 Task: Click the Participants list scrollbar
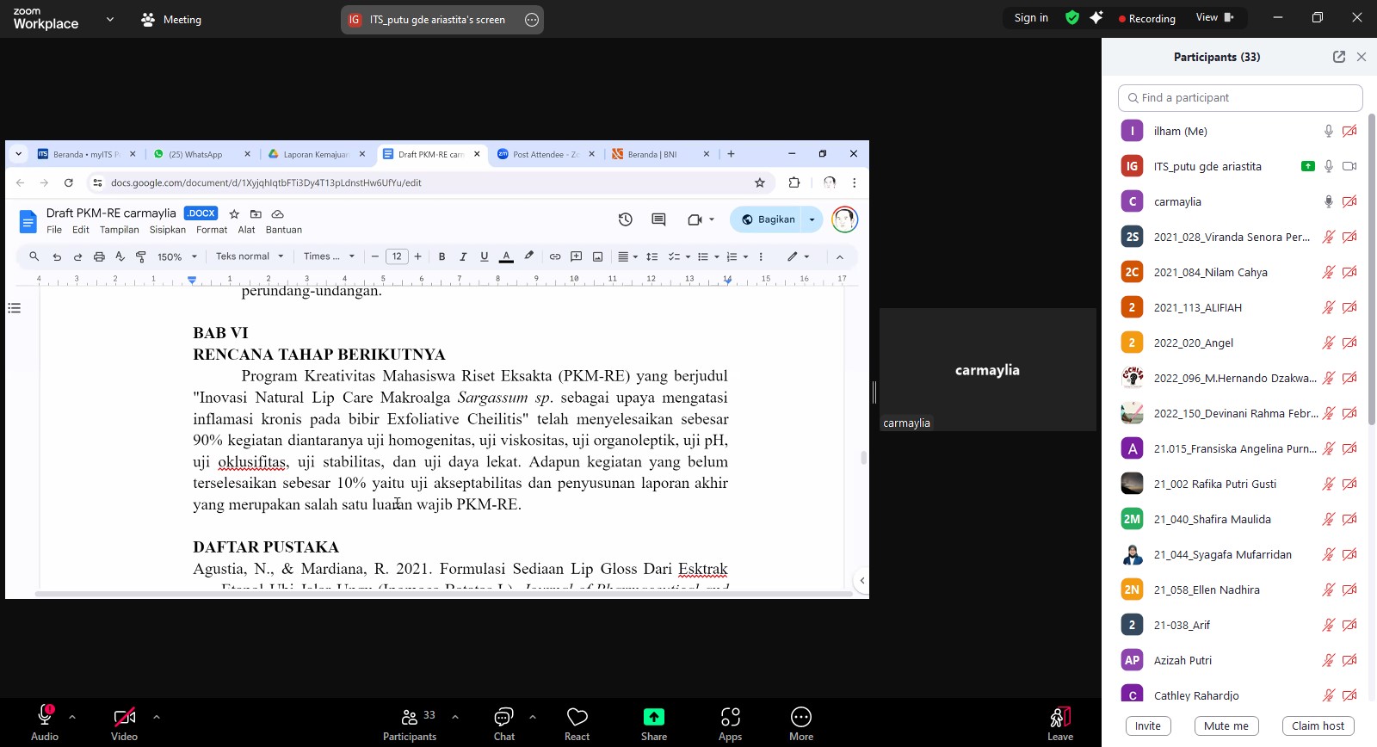pyautogui.click(x=1371, y=267)
